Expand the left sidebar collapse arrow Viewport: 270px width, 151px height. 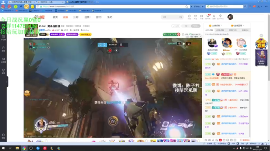click(7, 82)
